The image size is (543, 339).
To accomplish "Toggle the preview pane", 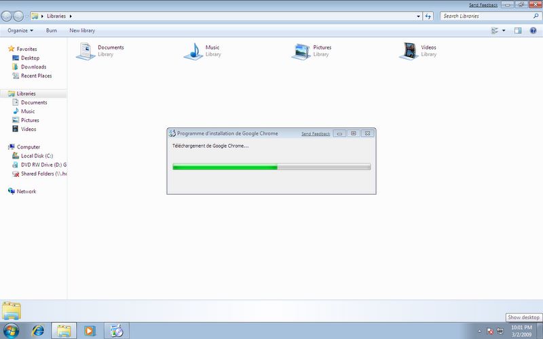I will 518,31.
